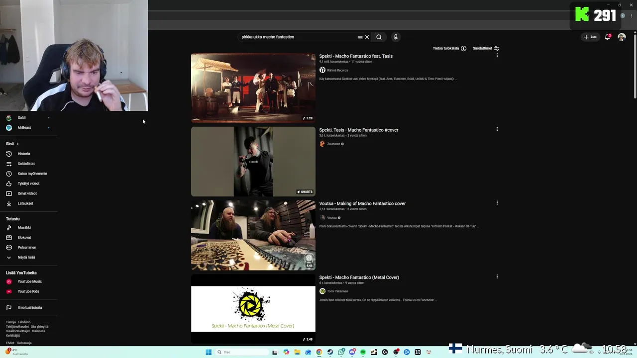Click the Luo create button
Screen dimensions: 637x358
pos(590,37)
